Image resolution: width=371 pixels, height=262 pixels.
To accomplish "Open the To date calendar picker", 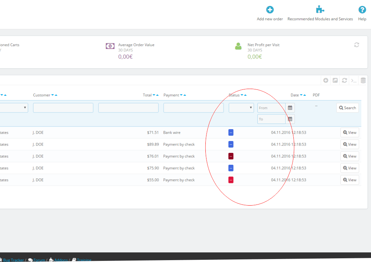I will (290, 119).
